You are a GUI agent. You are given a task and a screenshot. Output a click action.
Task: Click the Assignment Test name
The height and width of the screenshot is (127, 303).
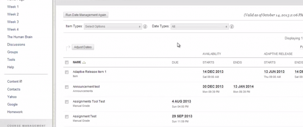[85, 116]
